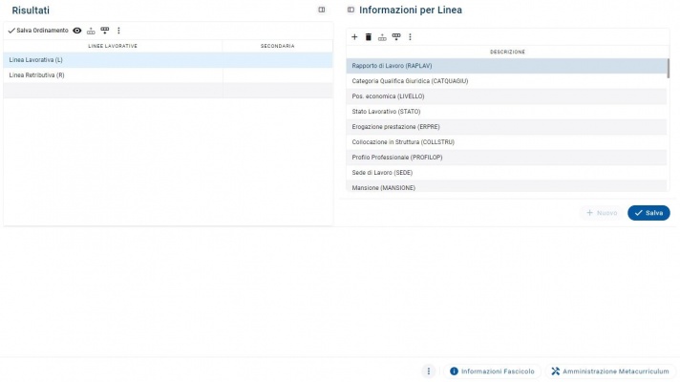Screen dimensions: 680x382
Task: Open the bottom bar three-dot menu
Action: tap(429, 371)
